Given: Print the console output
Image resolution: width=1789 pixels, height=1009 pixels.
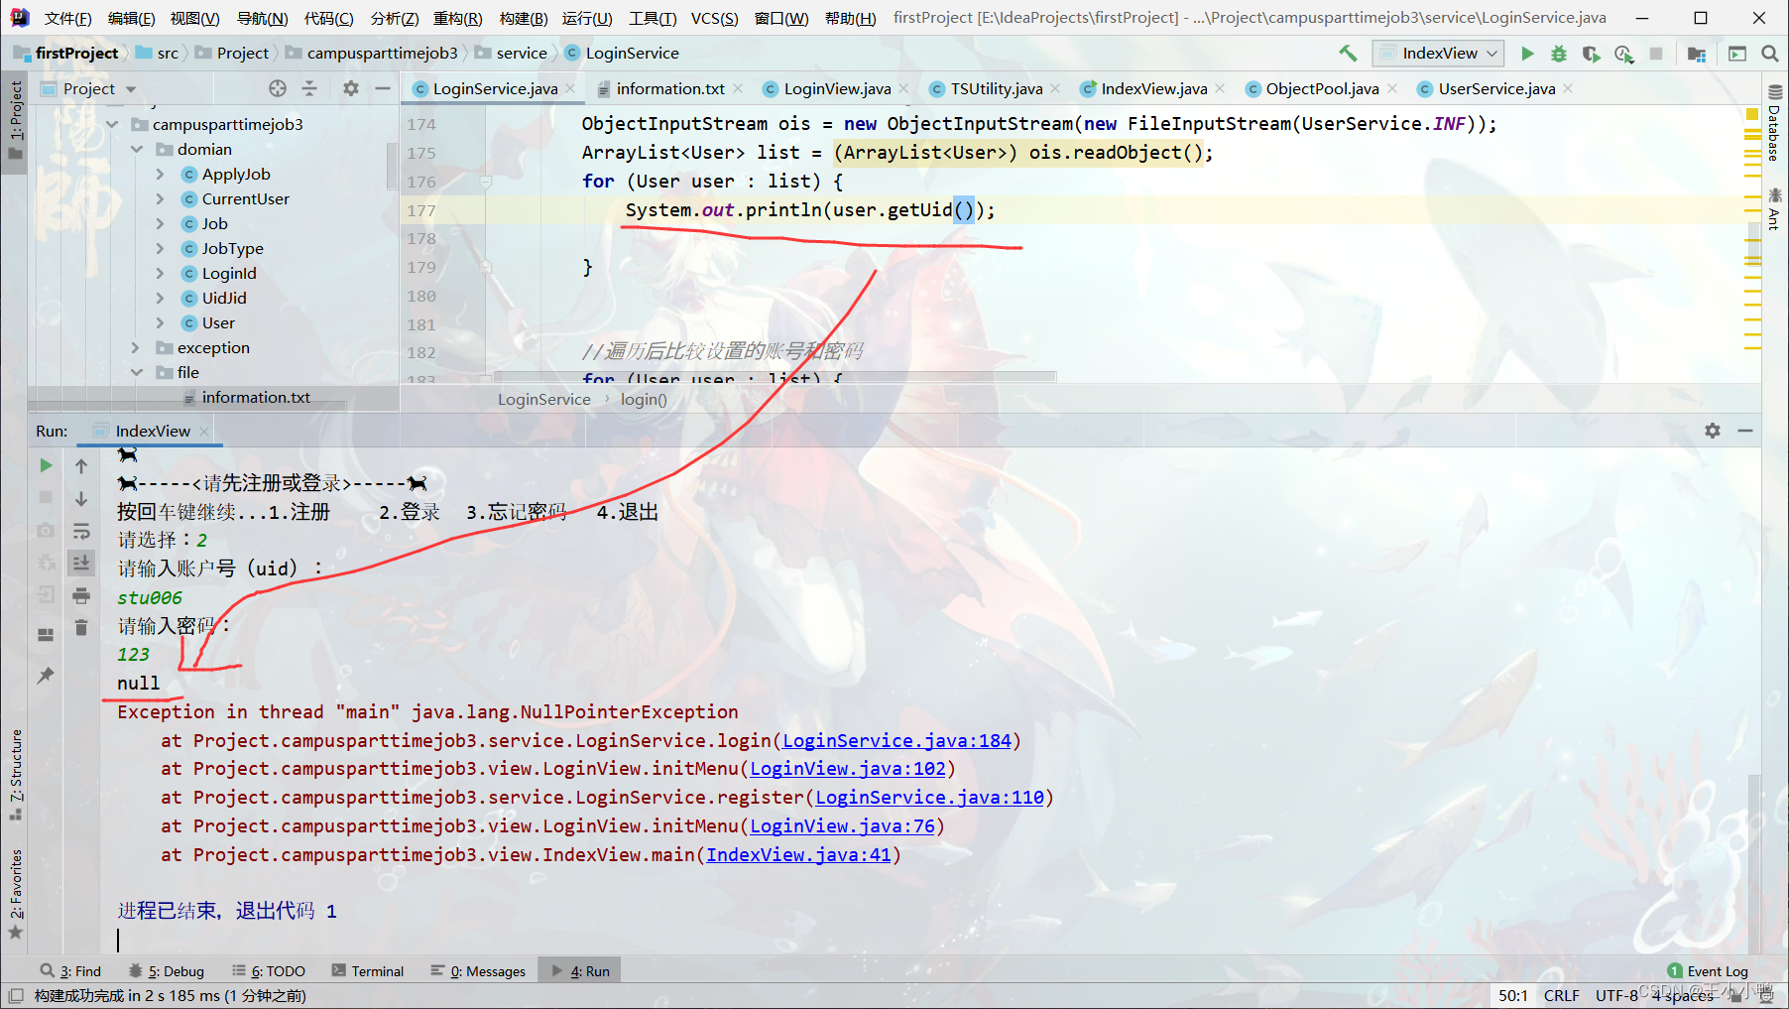Looking at the screenshot, I should pyautogui.click(x=81, y=595).
